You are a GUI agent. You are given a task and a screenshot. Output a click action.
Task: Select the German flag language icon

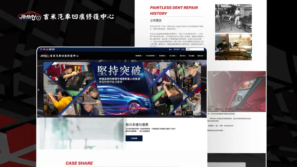47,49
